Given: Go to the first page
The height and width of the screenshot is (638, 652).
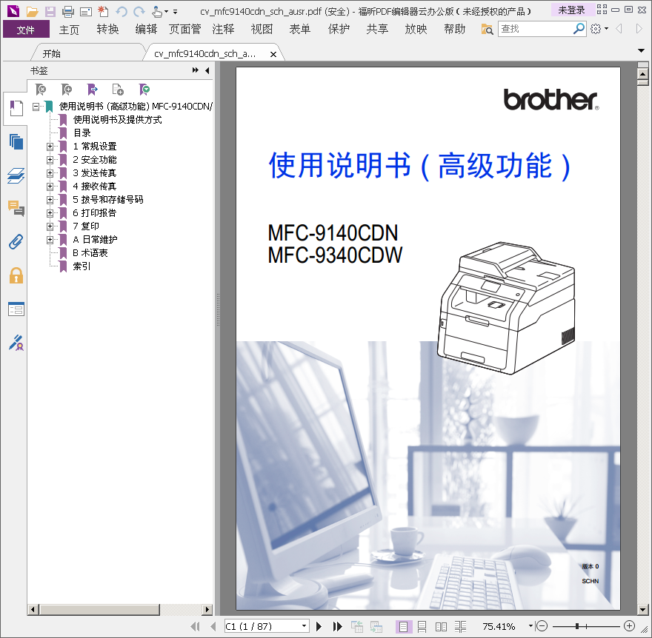Looking at the screenshot, I should [195, 626].
